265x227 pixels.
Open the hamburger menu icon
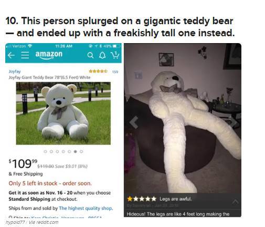coord(25,55)
